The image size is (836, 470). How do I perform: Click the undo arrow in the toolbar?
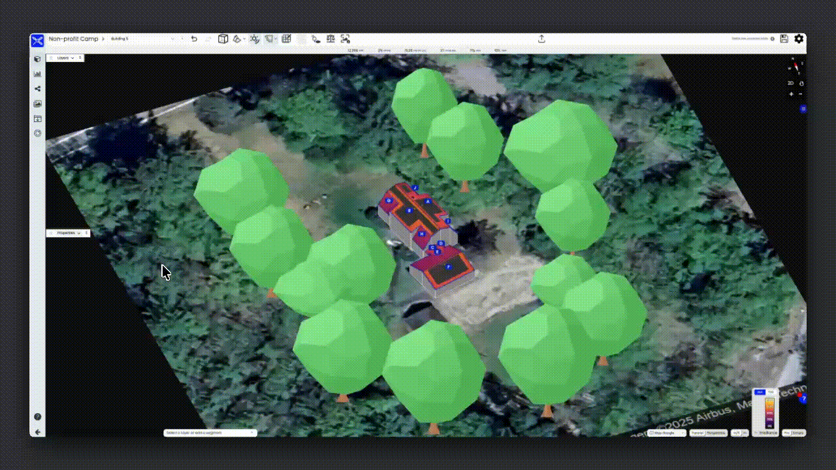pyautogui.click(x=194, y=39)
